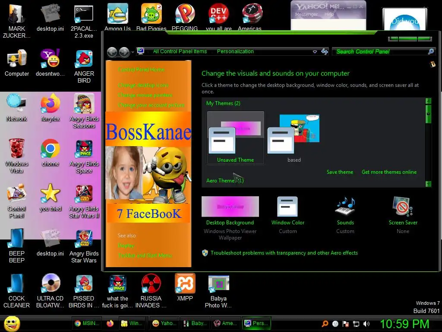Open the RUSSIA INVADES radiation icon
This screenshot has width=442, height=332.
(151, 284)
